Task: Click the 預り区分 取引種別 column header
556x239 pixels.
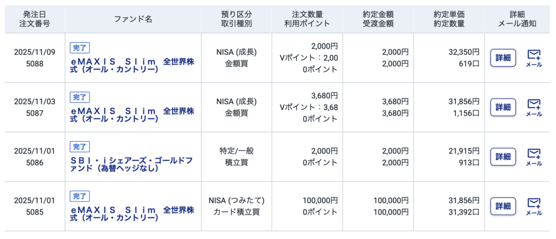Action: click(237, 19)
